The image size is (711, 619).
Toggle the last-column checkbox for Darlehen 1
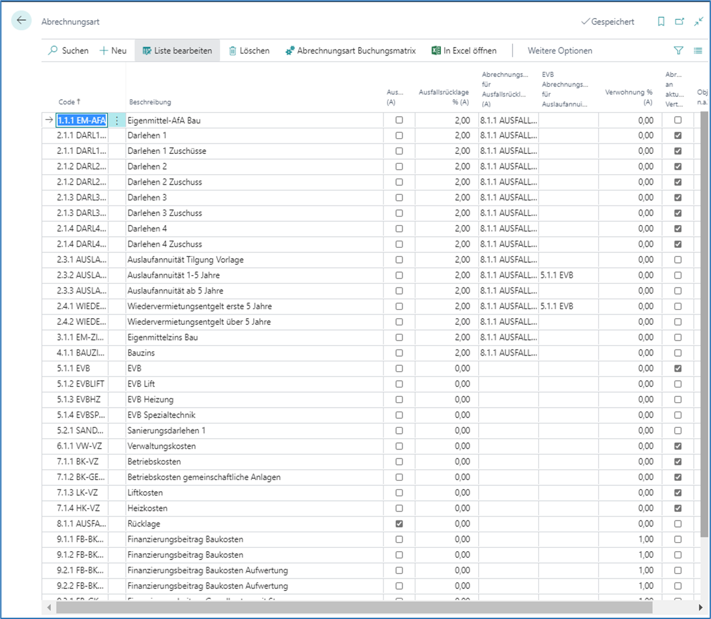coord(678,136)
